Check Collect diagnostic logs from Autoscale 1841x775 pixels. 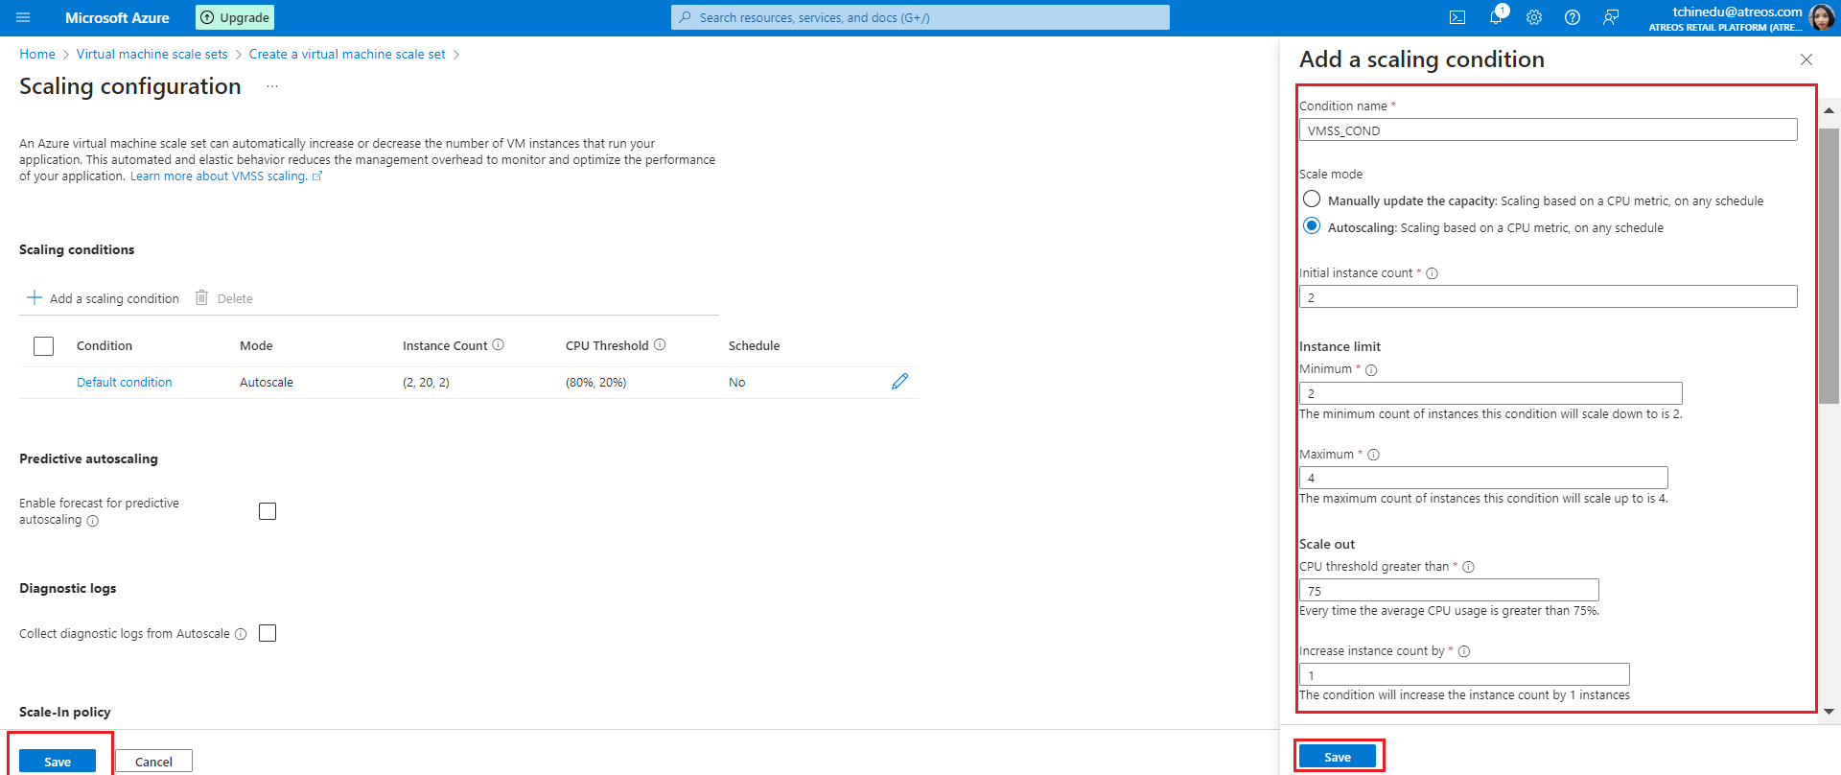click(268, 633)
